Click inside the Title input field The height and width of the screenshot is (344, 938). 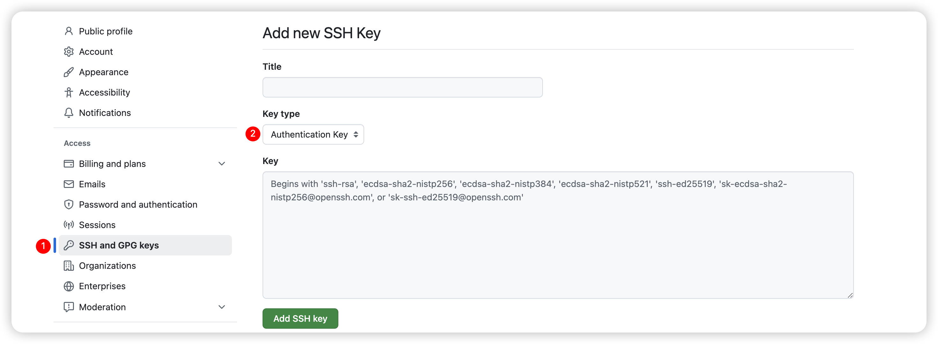click(x=402, y=87)
